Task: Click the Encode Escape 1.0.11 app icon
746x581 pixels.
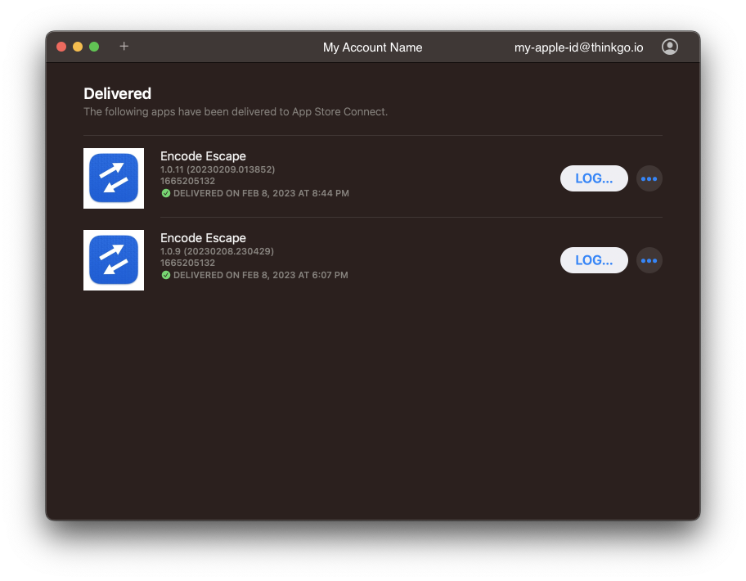Action: click(x=114, y=178)
